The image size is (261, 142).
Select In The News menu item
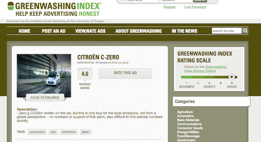[184, 31]
